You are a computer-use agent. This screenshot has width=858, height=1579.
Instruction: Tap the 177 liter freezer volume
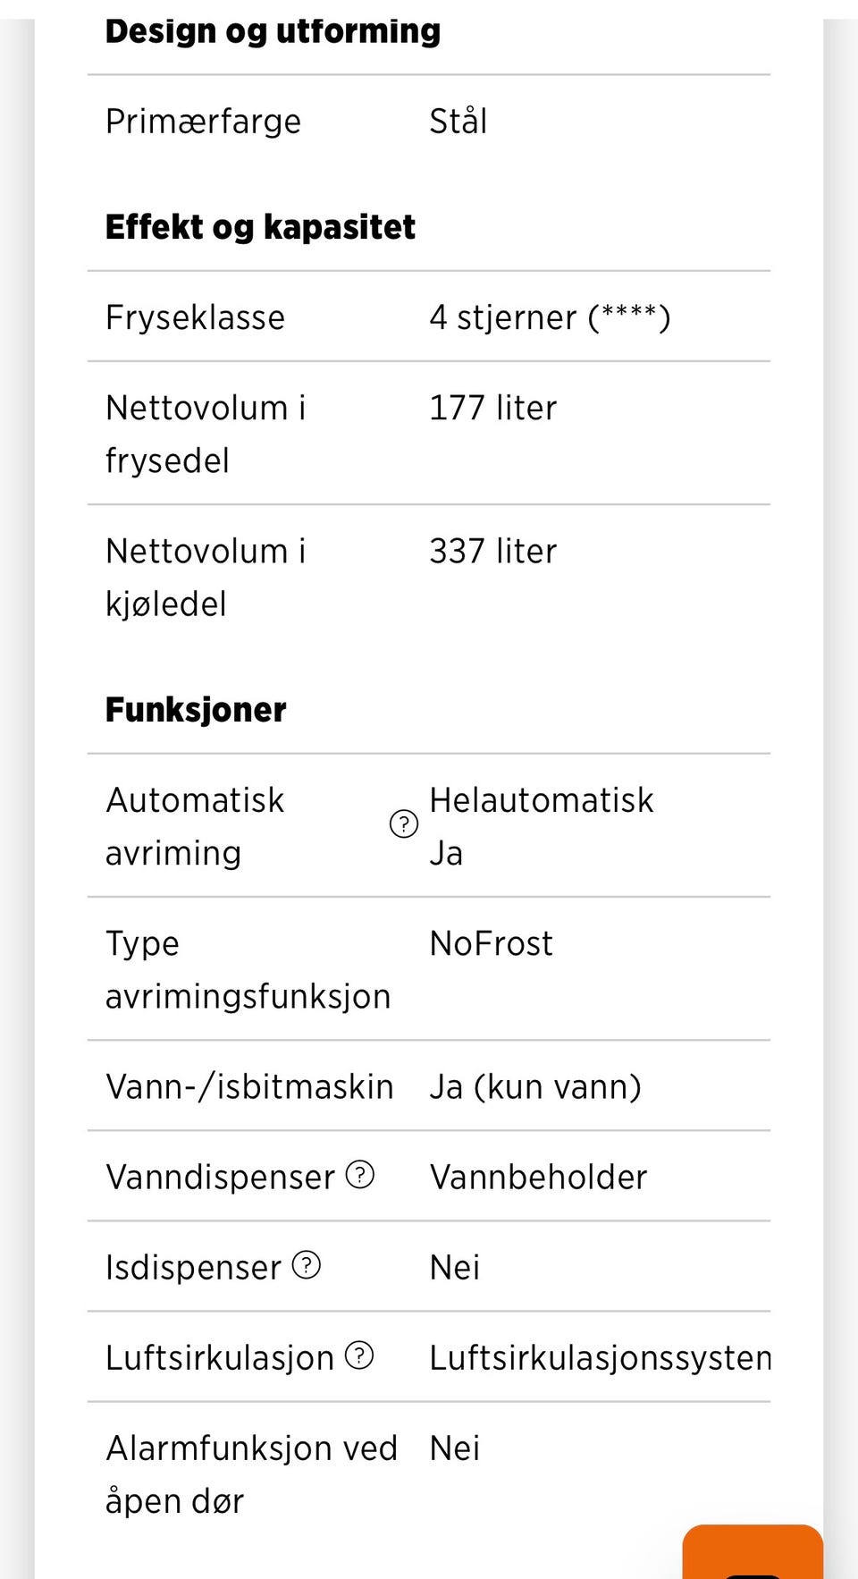492,408
